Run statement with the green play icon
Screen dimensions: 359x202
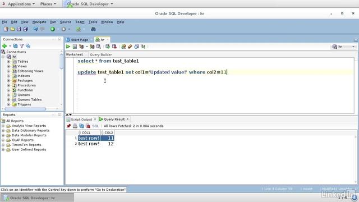pos(68,47)
